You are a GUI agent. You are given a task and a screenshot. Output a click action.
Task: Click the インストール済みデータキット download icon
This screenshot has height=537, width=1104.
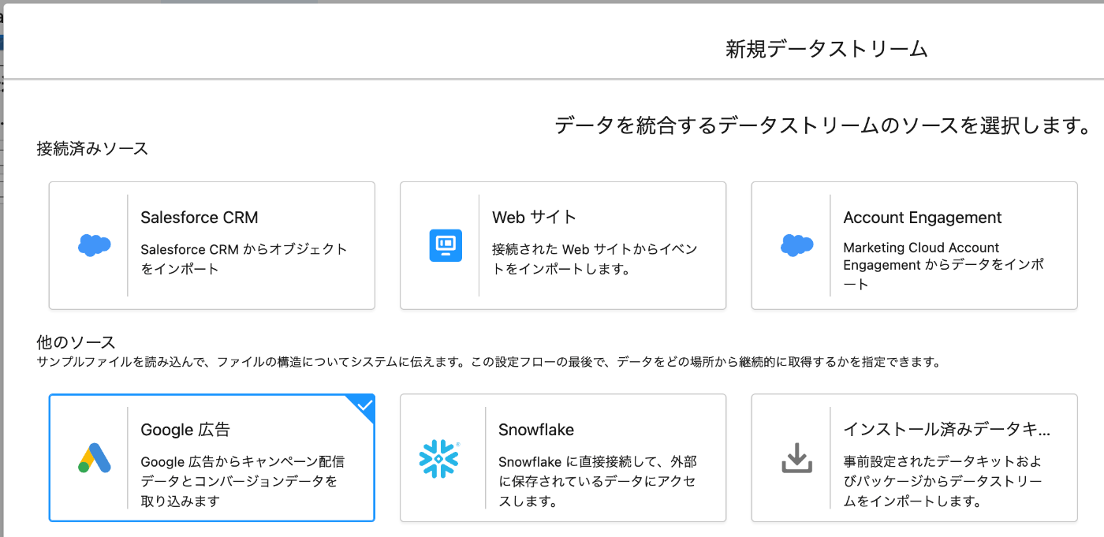[x=797, y=457]
